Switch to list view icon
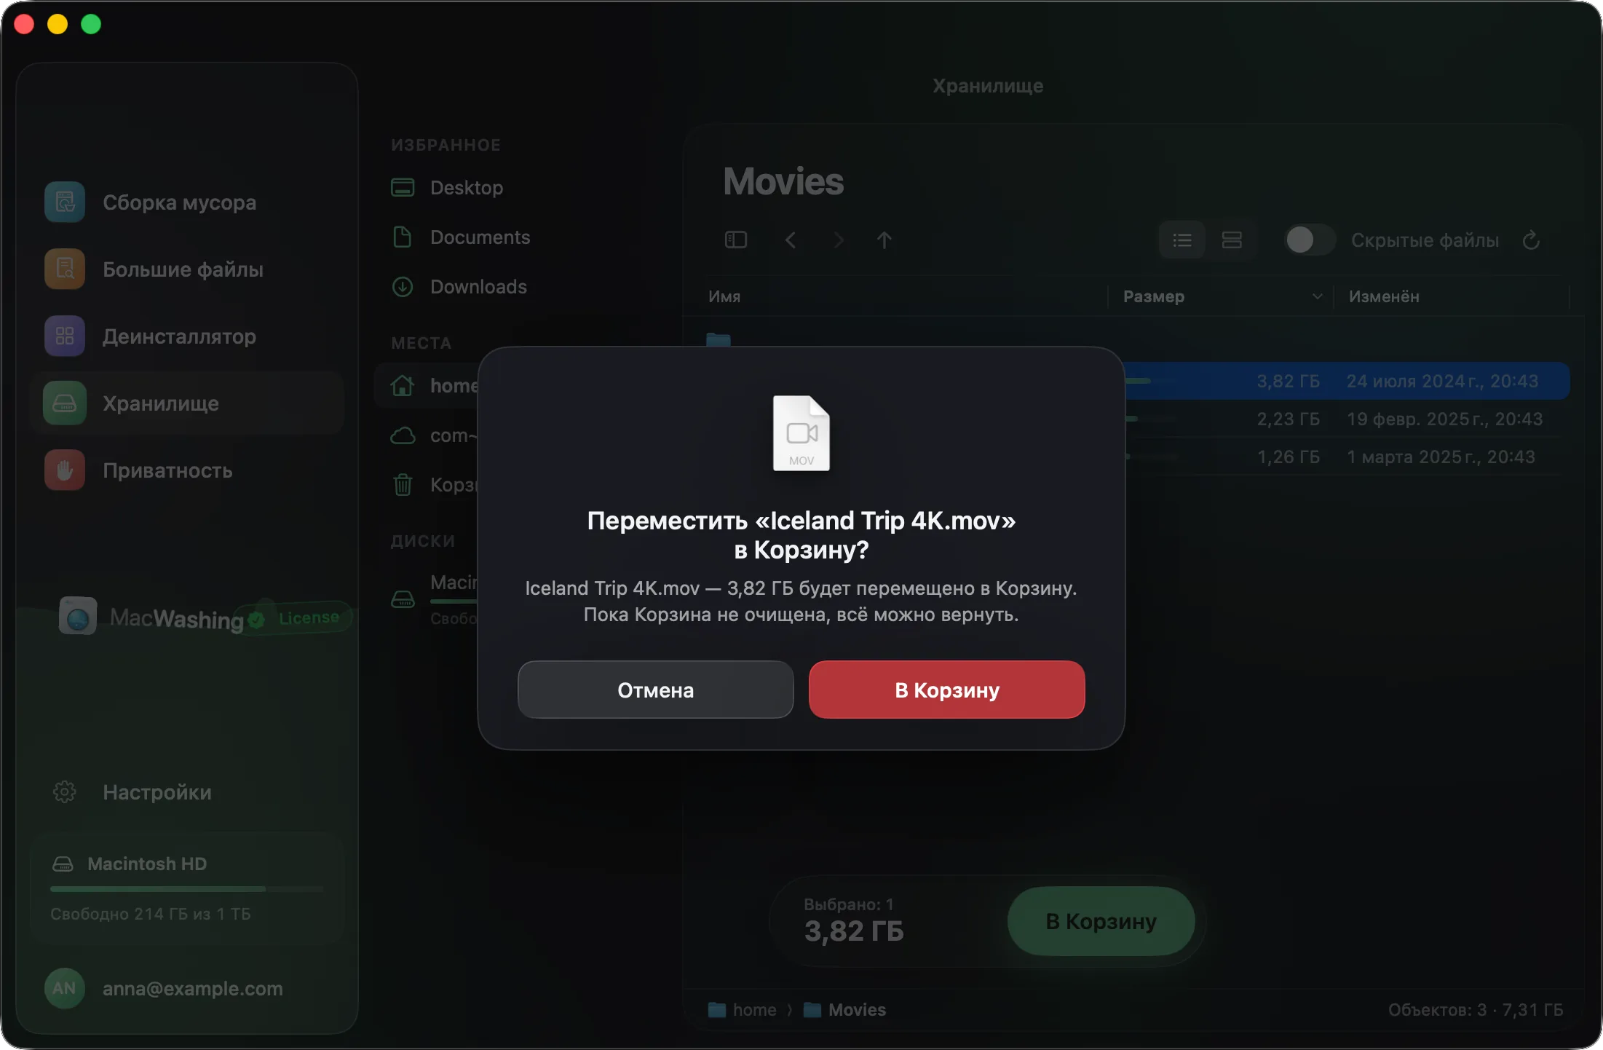This screenshot has height=1050, width=1603. pyautogui.click(x=1182, y=240)
